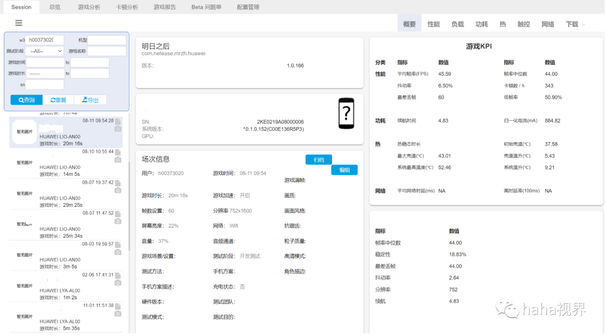606x336 pixels.
Task: Click the SN value 2KE0219A08000006
Action: pos(280,121)
